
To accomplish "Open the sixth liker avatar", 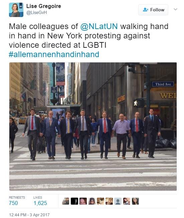I will 109,201.
